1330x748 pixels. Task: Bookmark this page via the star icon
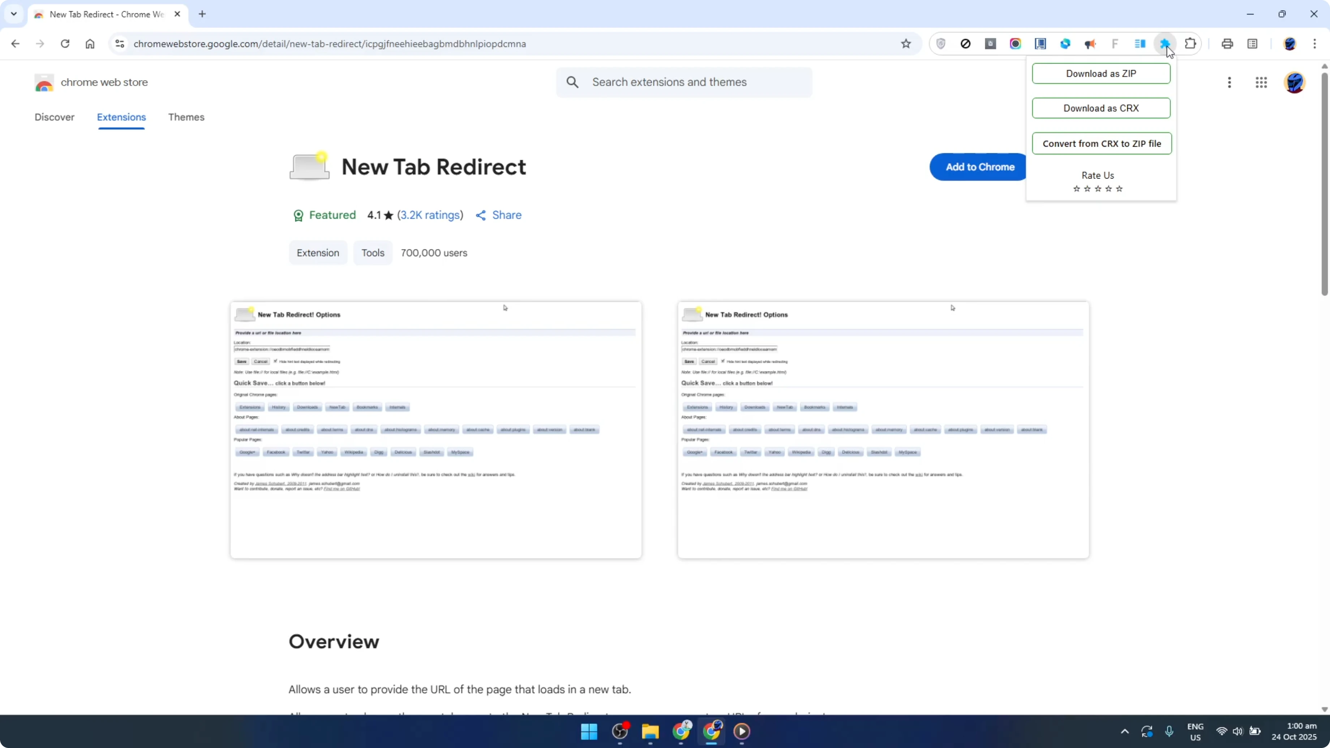907,43
